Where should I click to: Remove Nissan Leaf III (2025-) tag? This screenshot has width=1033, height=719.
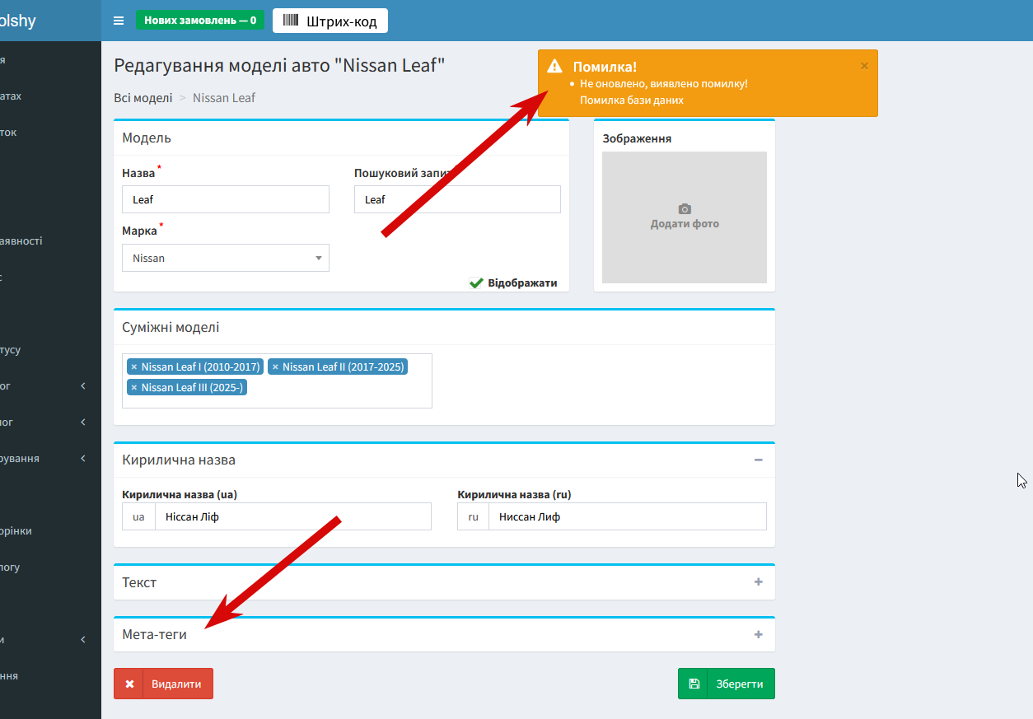click(x=134, y=388)
